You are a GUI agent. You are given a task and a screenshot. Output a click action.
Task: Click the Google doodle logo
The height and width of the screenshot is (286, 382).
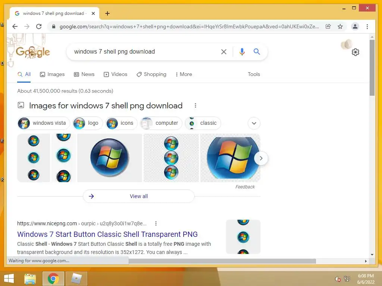[x=33, y=52]
